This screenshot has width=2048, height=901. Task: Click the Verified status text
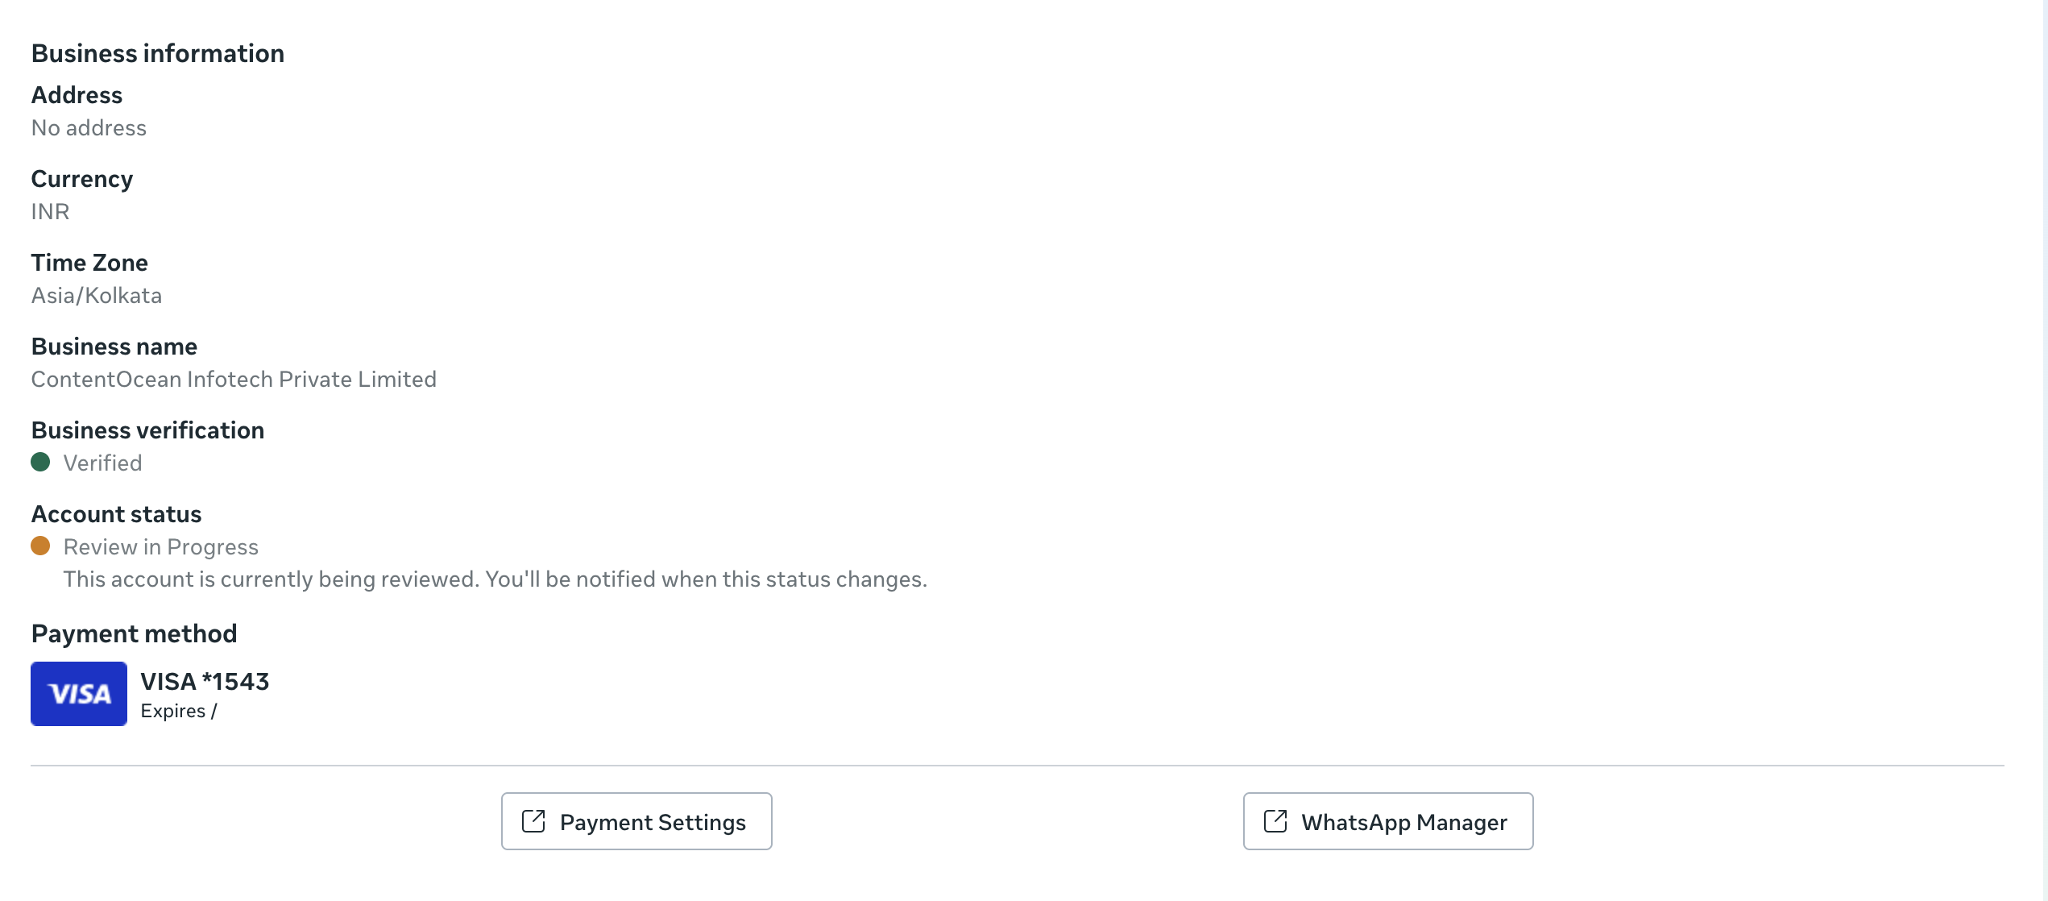pyautogui.click(x=102, y=463)
